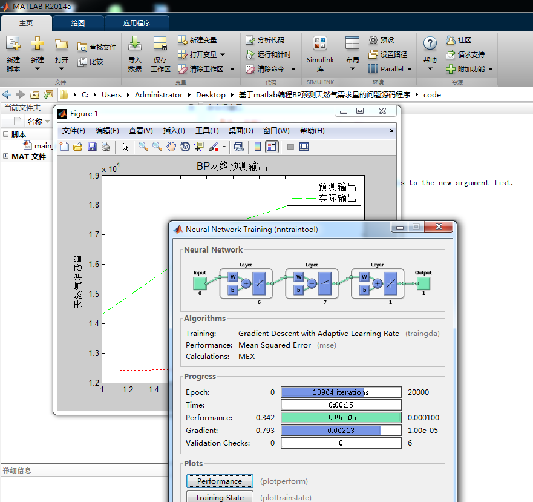Expand Clear Workspace (清除工作区) dropdown arrow
Viewport: 533px width, 502px height.
[232, 69]
